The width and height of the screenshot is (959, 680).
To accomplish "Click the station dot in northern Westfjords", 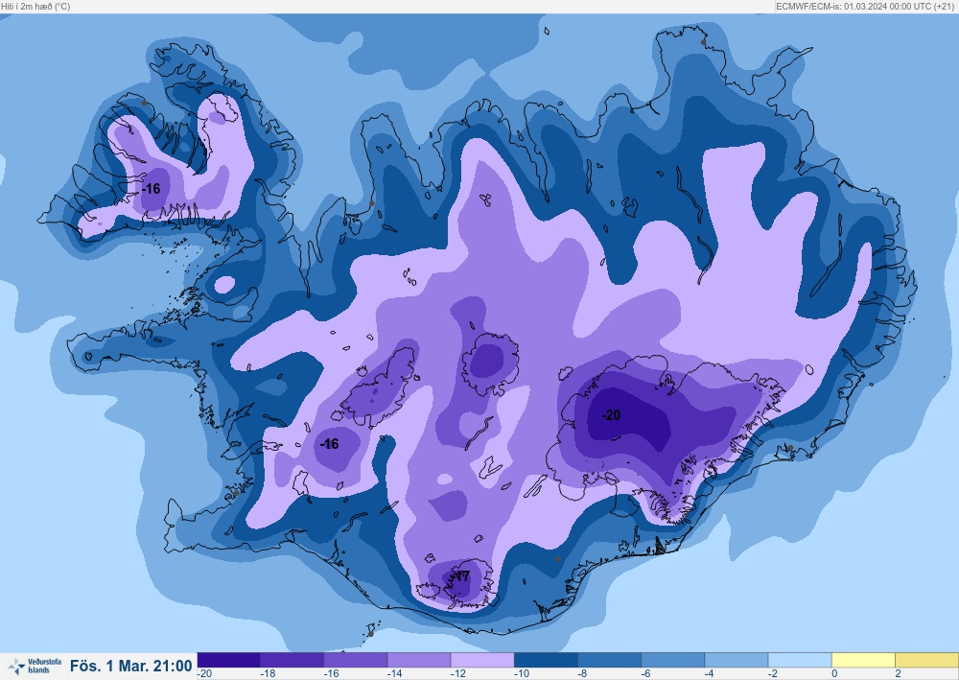I will click(x=144, y=103).
